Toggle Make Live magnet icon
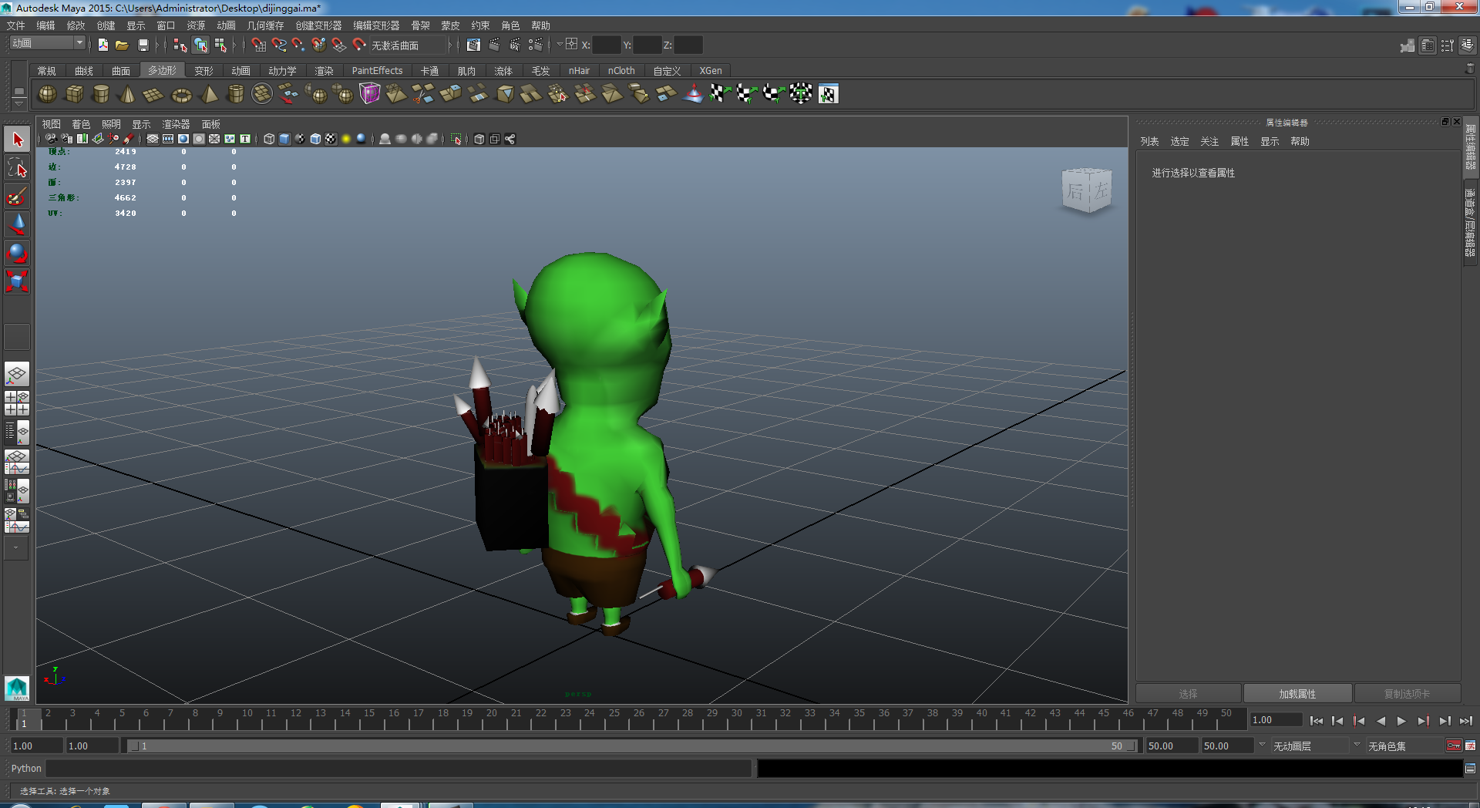1480x808 pixels. point(359,45)
